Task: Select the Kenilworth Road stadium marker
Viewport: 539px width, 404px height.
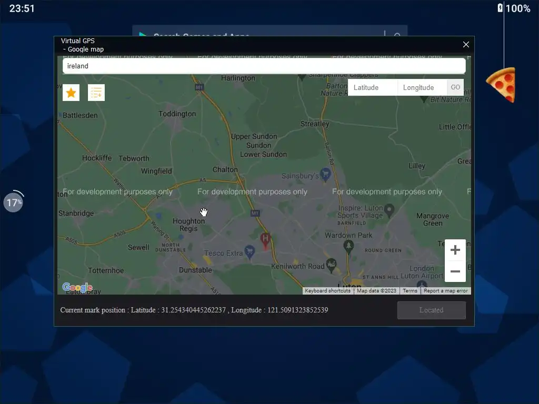Action: click(331, 265)
